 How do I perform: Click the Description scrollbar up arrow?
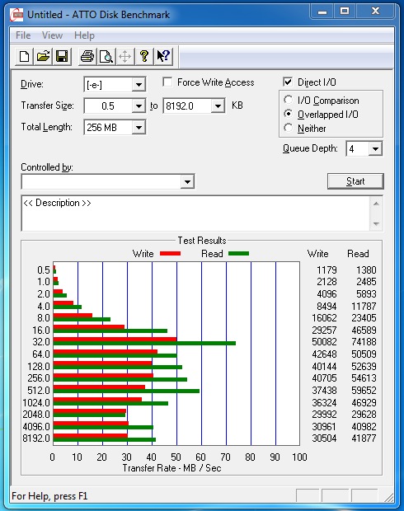376,204
